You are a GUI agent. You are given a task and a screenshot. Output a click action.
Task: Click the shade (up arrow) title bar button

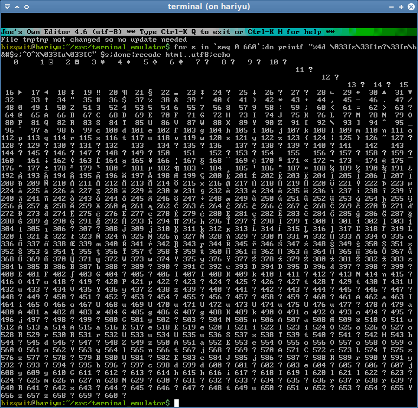(18, 7)
